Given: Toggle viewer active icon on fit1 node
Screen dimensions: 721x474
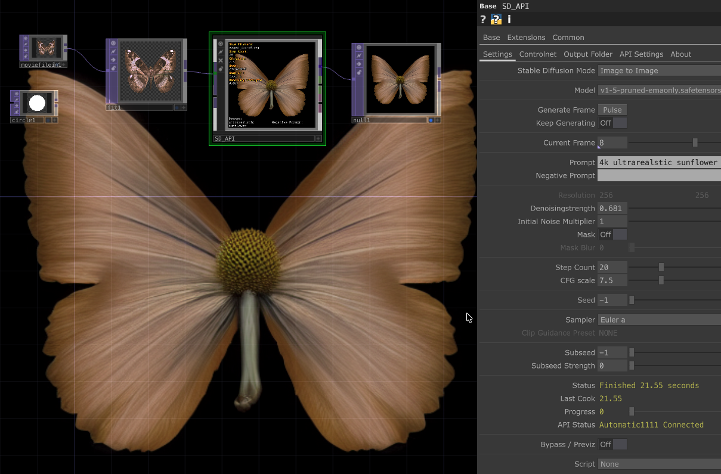Looking at the screenshot, I should [x=113, y=44].
